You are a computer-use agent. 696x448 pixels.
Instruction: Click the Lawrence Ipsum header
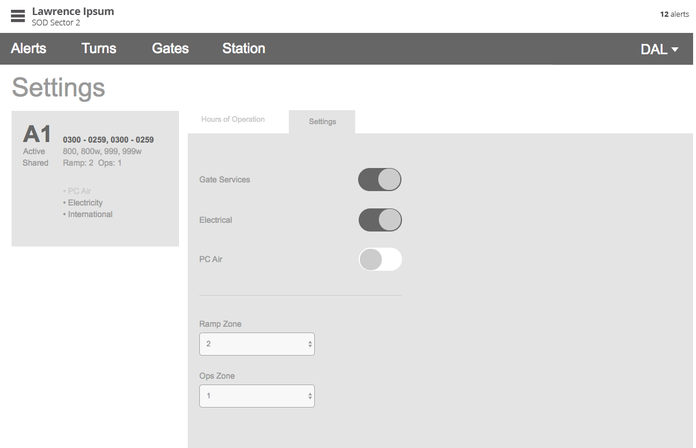pyautogui.click(x=73, y=10)
